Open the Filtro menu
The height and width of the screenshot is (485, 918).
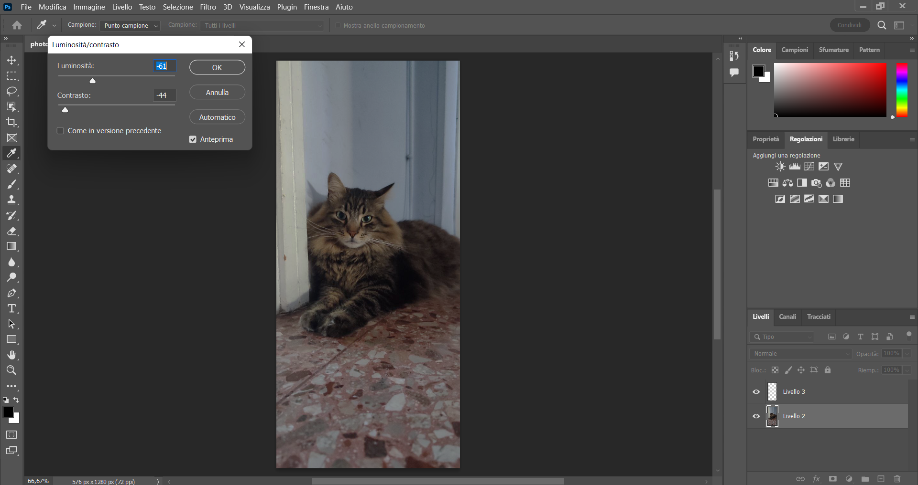click(208, 7)
